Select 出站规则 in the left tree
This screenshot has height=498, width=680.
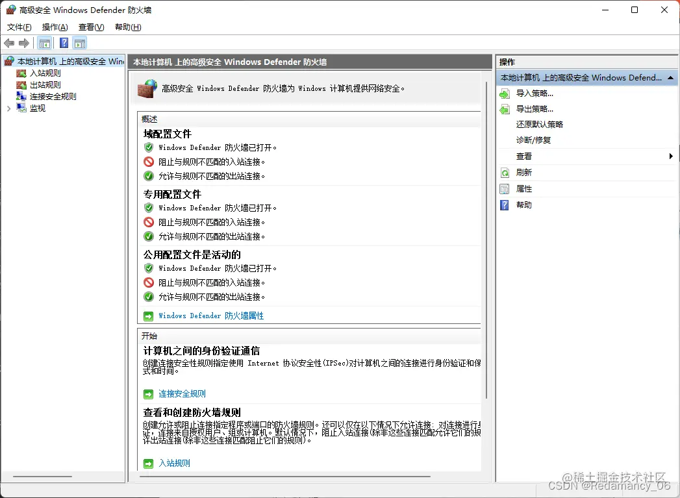point(45,85)
